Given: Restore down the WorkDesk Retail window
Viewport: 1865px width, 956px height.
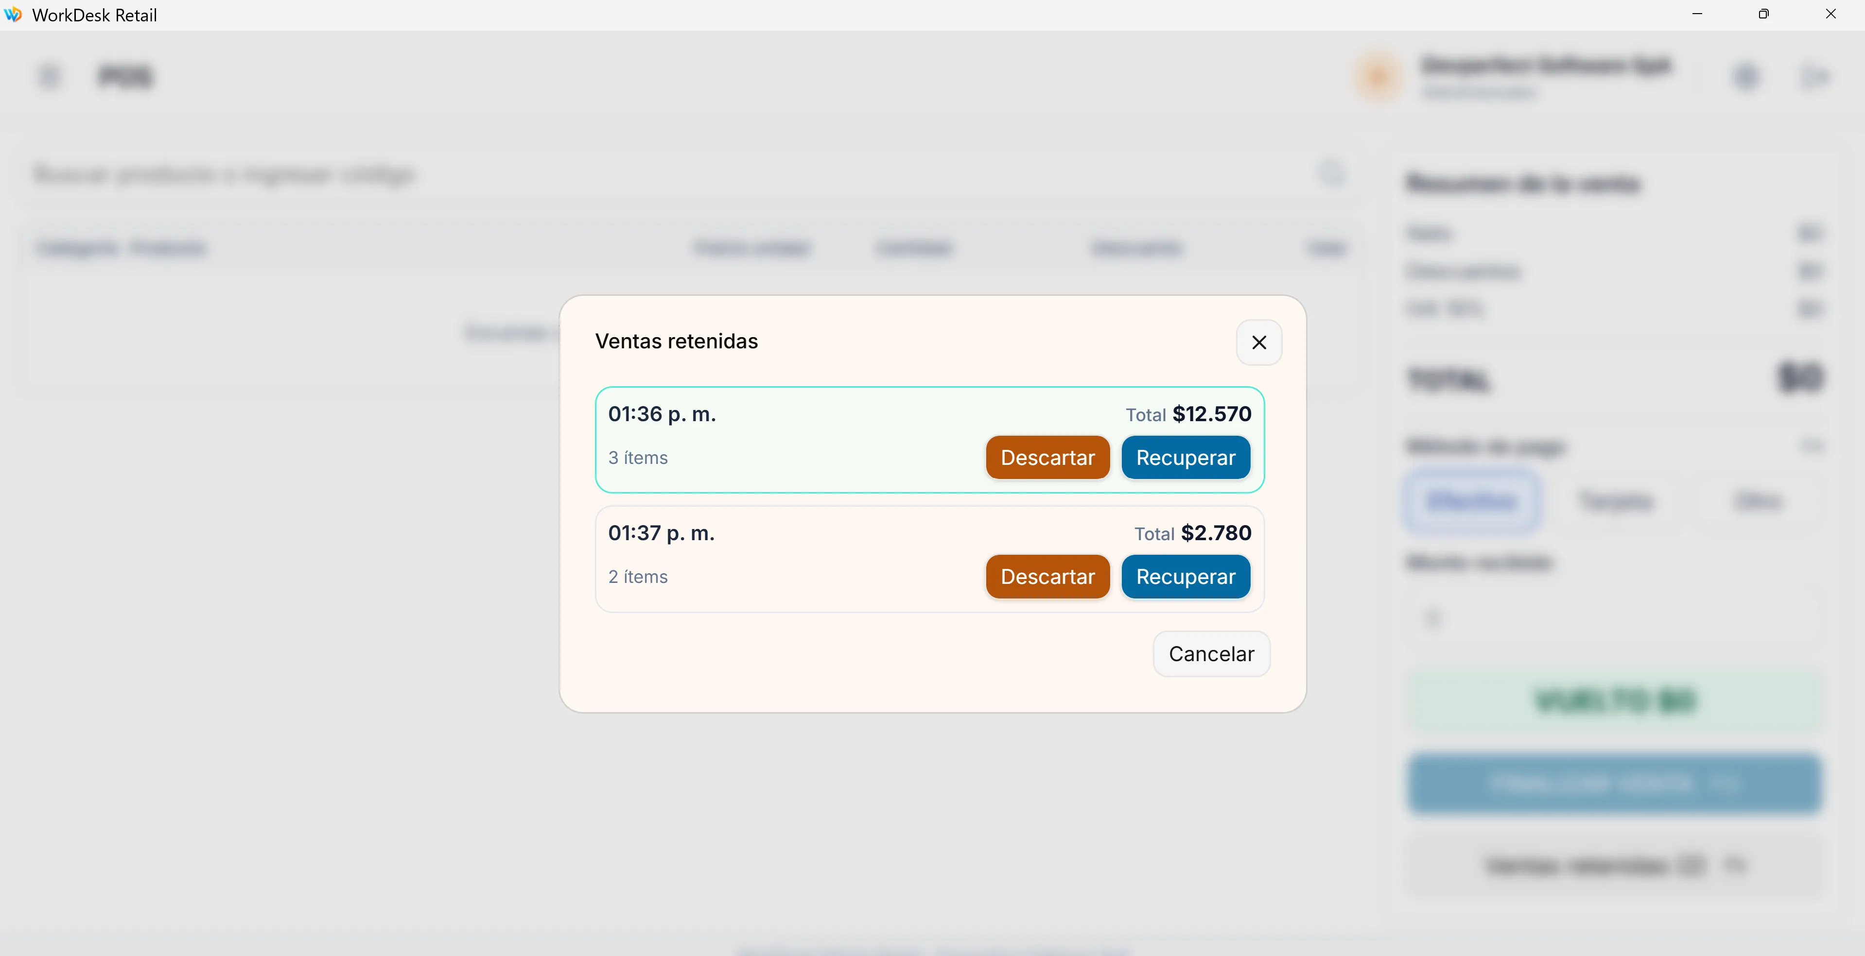Looking at the screenshot, I should coord(1763,15).
